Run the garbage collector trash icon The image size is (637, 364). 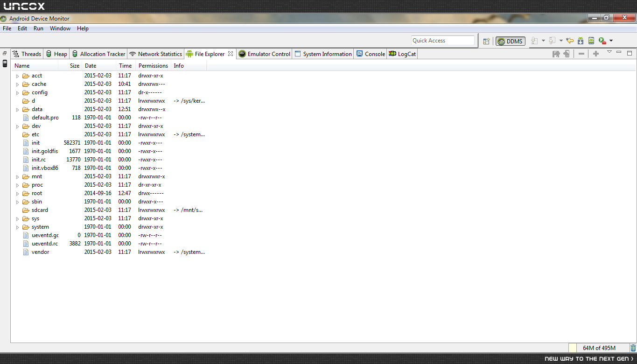[x=633, y=348]
